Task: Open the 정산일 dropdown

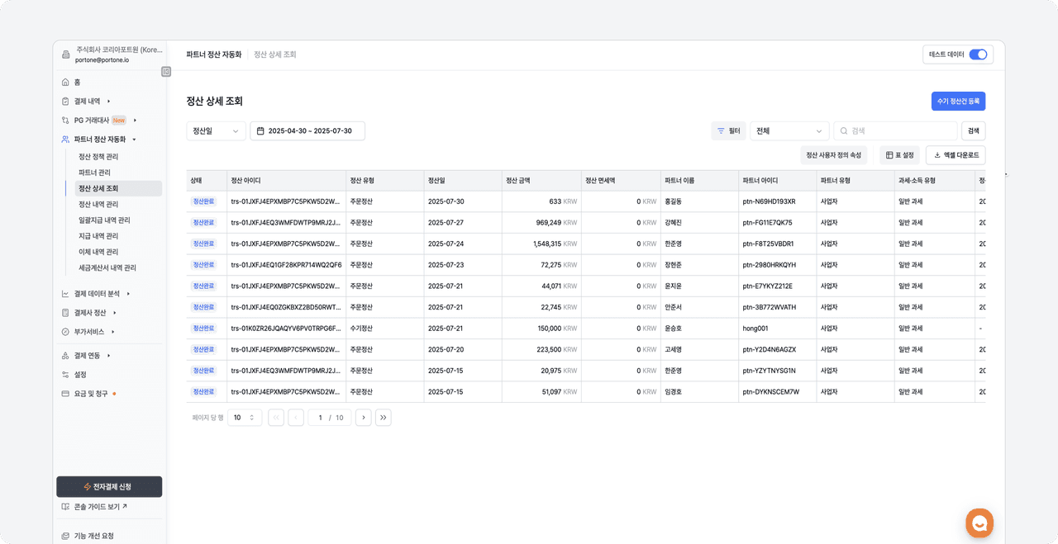Action: [216, 131]
